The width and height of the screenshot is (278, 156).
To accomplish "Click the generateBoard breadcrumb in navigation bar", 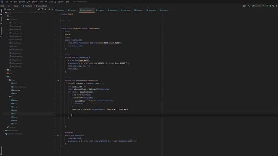I will point(42,6).
